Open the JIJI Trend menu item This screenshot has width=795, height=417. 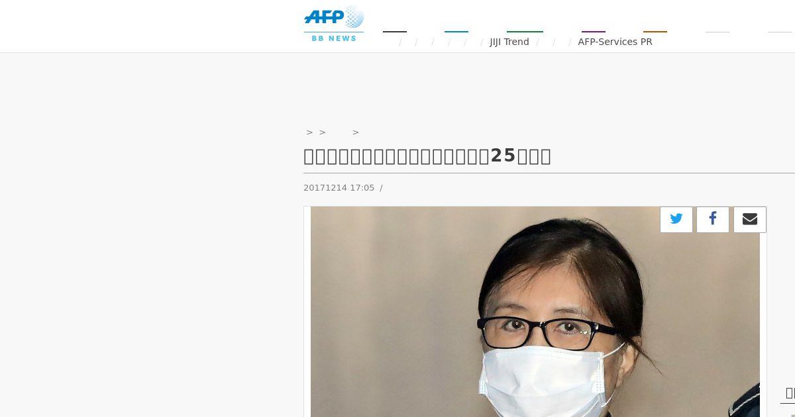pyautogui.click(x=509, y=42)
